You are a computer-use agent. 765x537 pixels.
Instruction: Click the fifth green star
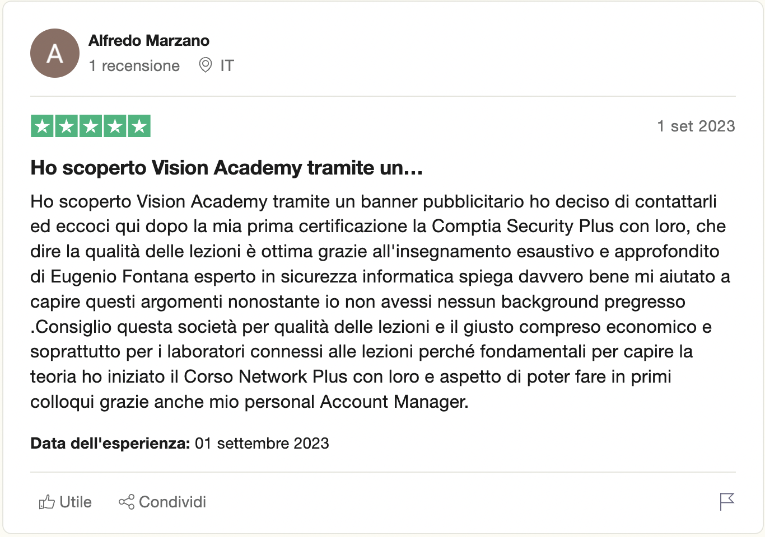click(x=139, y=126)
